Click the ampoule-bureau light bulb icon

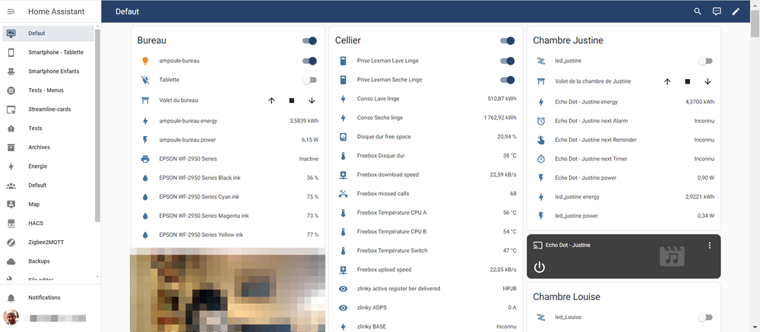click(x=145, y=61)
